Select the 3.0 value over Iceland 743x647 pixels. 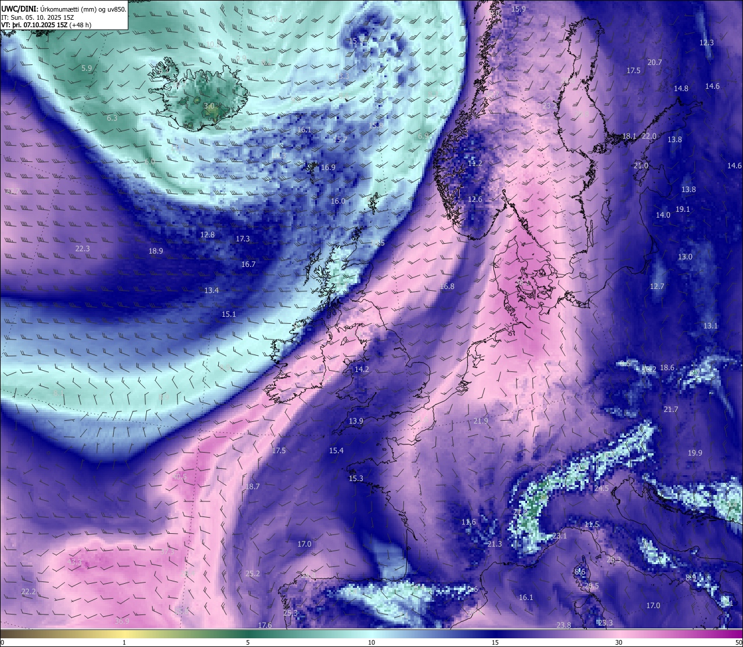point(210,106)
